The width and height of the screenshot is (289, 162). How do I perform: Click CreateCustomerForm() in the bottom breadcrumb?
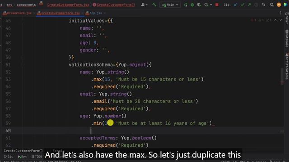click(x=23, y=151)
